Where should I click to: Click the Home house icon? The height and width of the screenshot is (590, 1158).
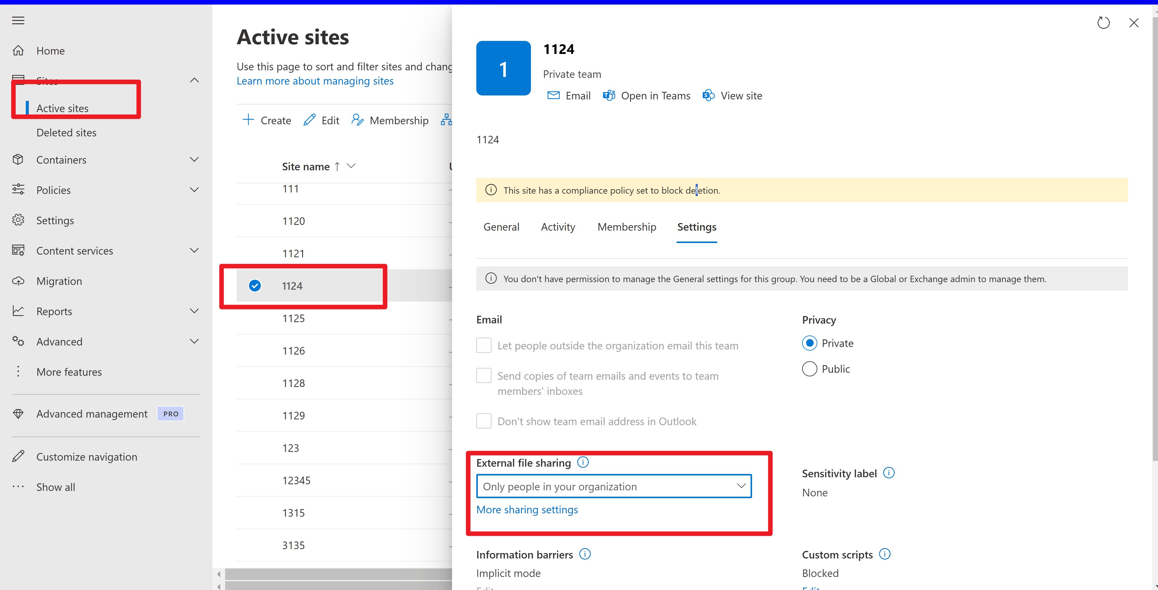[x=18, y=51]
